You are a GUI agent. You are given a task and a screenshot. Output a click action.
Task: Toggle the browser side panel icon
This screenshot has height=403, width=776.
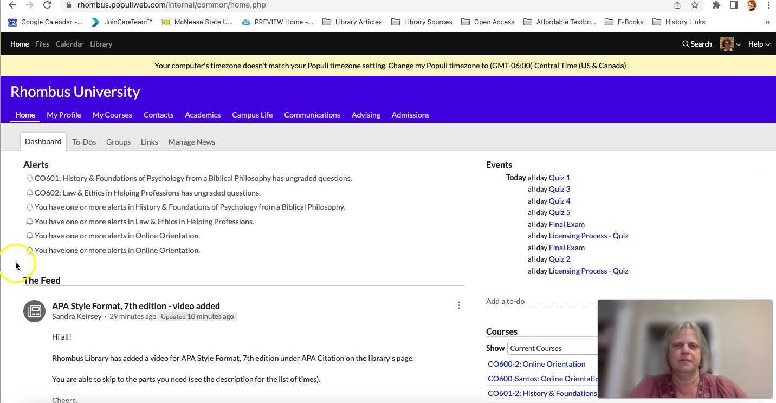pyautogui.click(x=733, y=5)
